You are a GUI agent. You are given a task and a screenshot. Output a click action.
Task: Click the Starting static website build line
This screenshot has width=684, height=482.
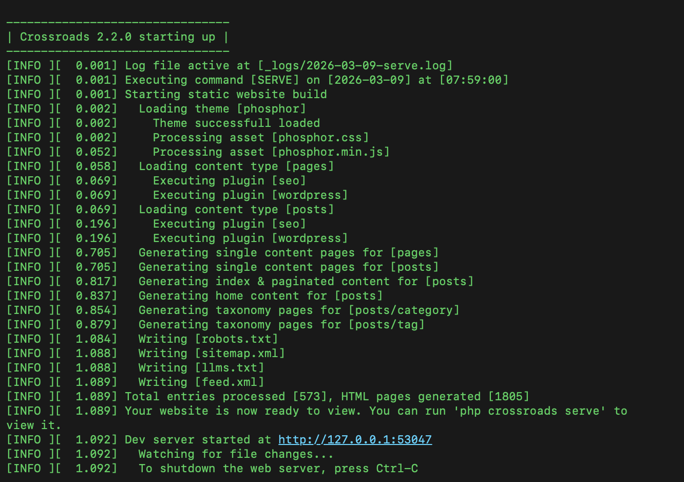[226, 95]
